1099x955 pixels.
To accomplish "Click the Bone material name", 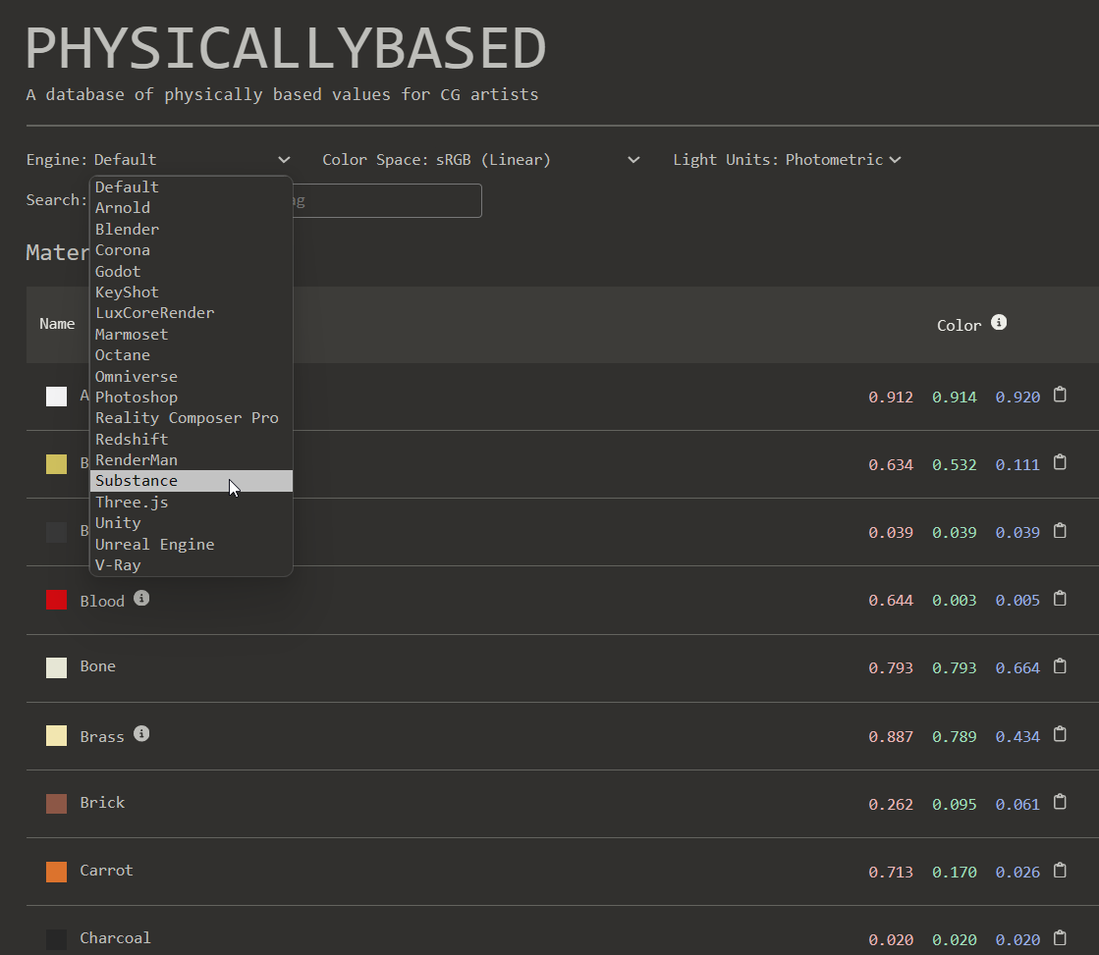I will click(97, 666).
